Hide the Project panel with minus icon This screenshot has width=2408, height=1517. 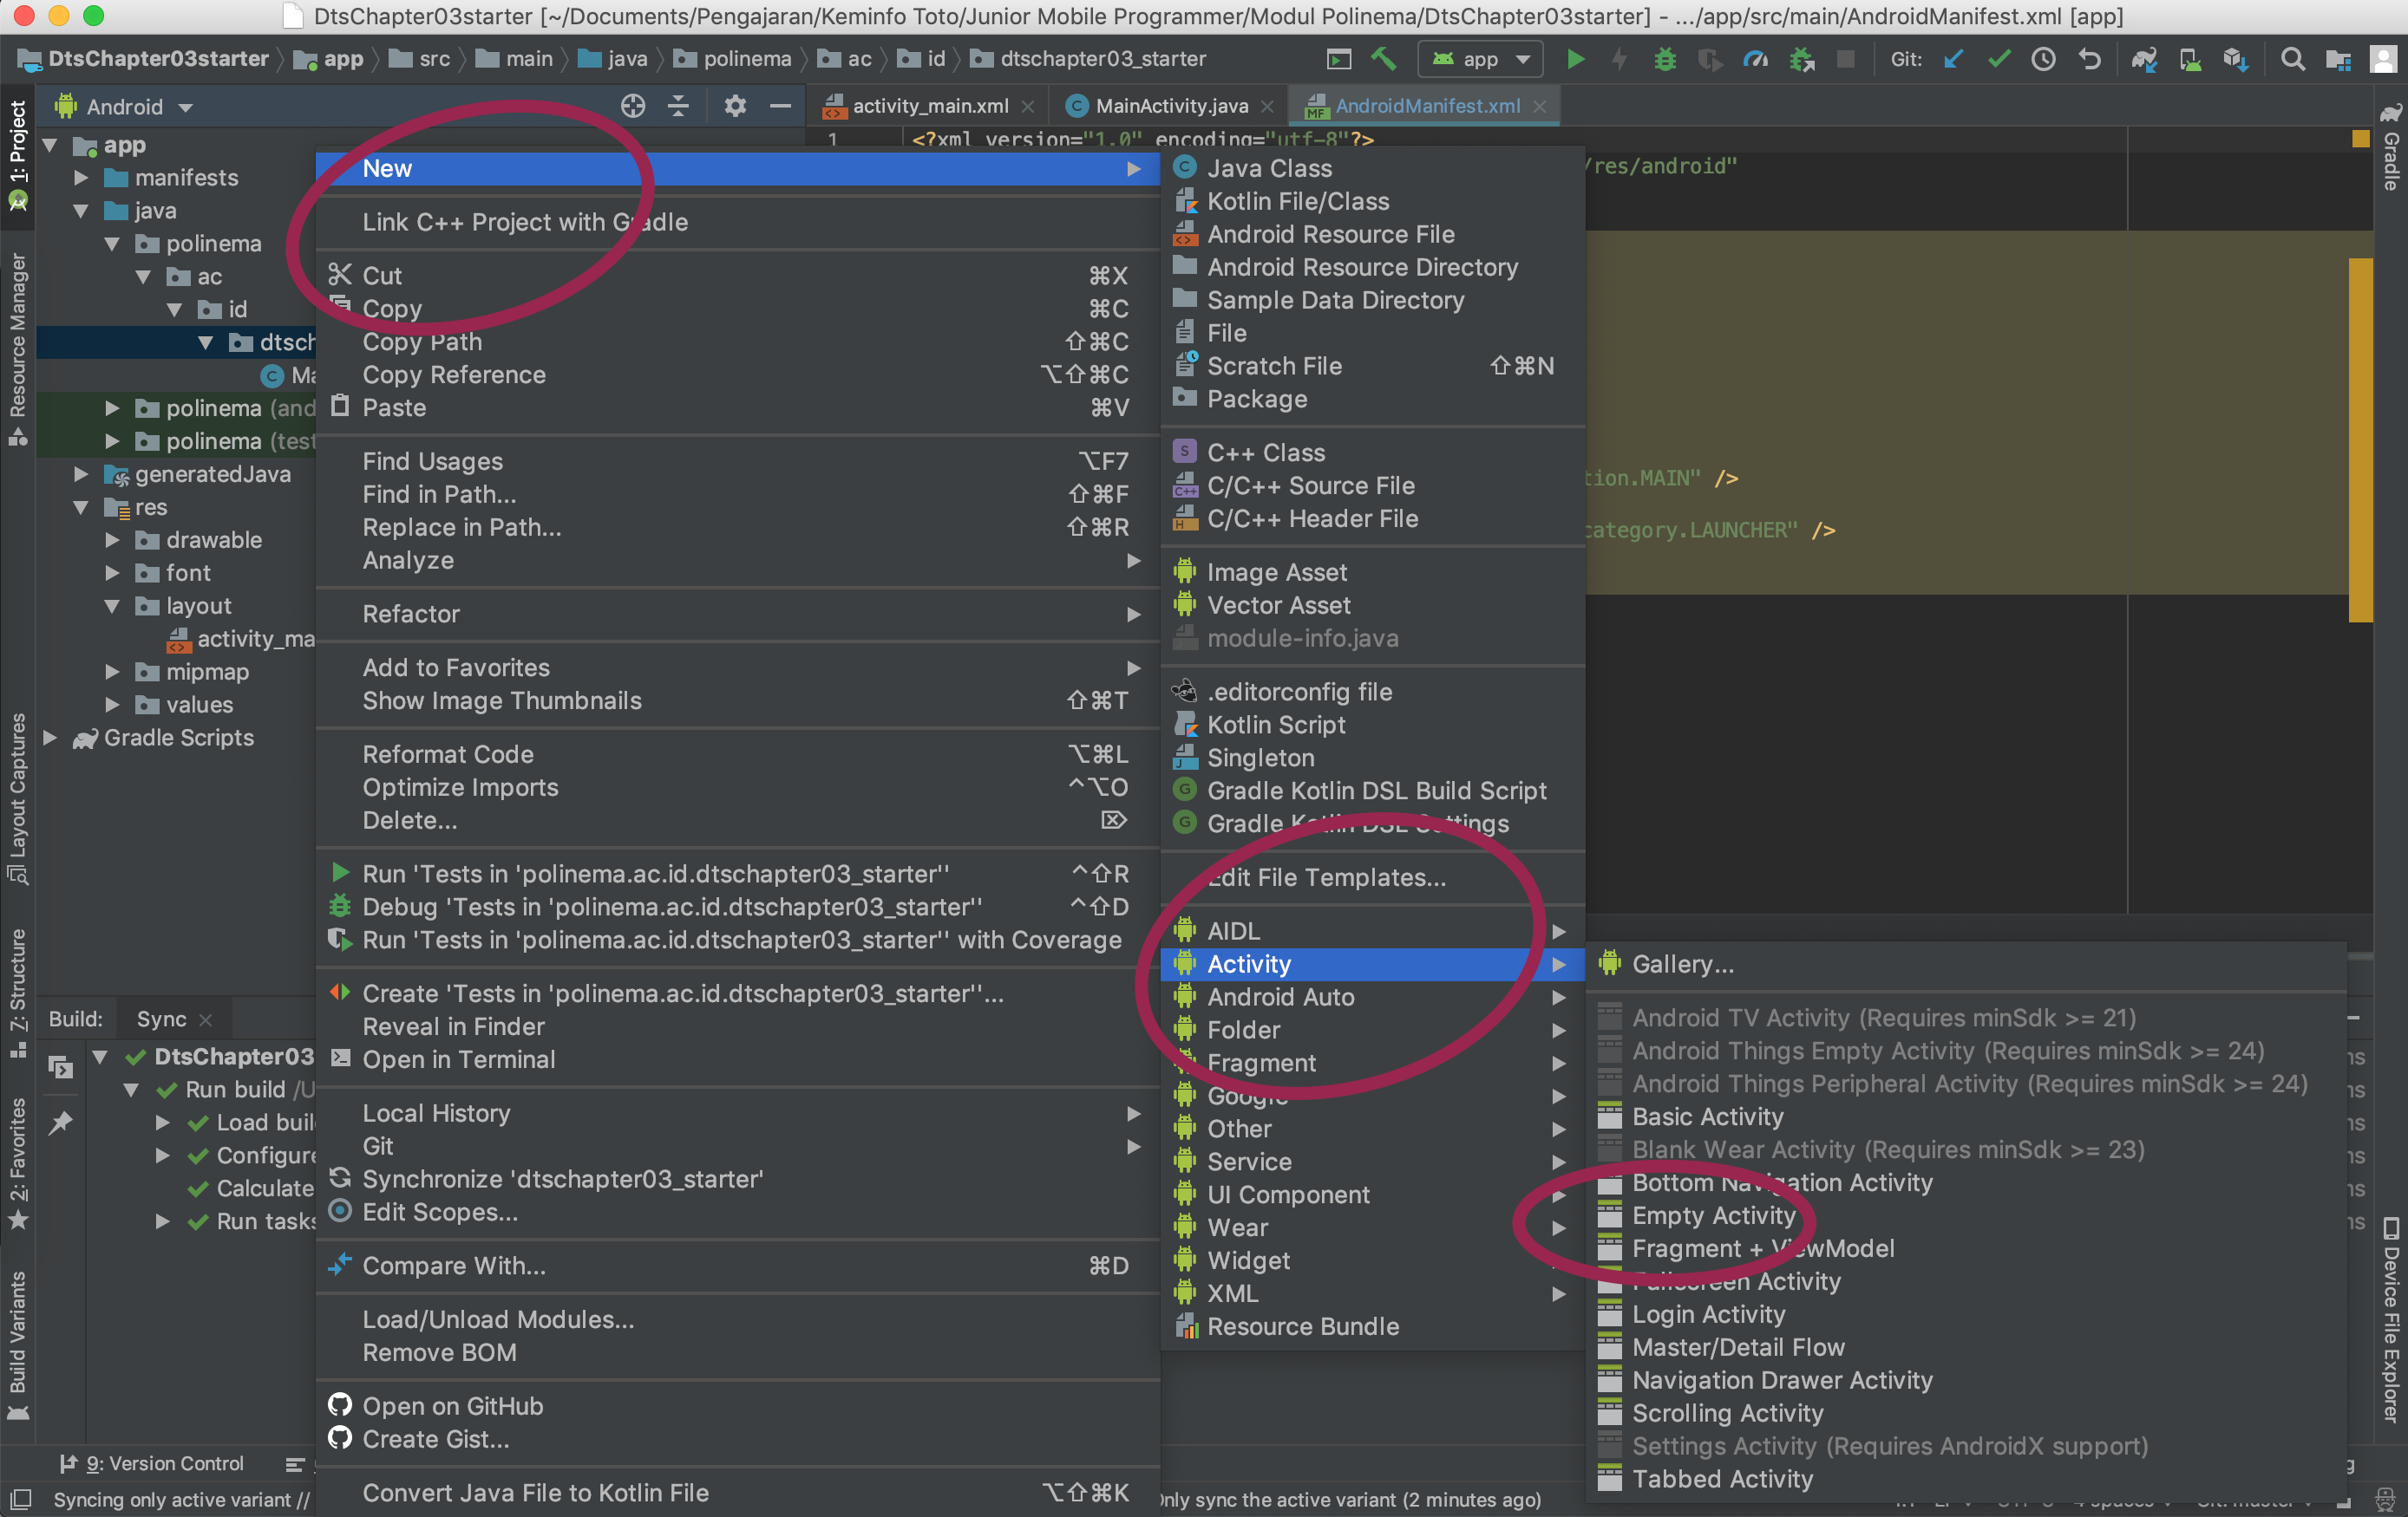(781, 106)
